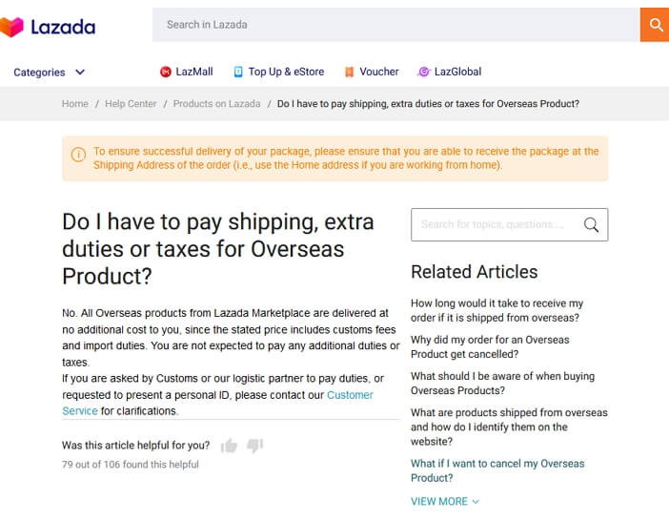
Task: Open the LazMall menu item
Action: point(187,72)
